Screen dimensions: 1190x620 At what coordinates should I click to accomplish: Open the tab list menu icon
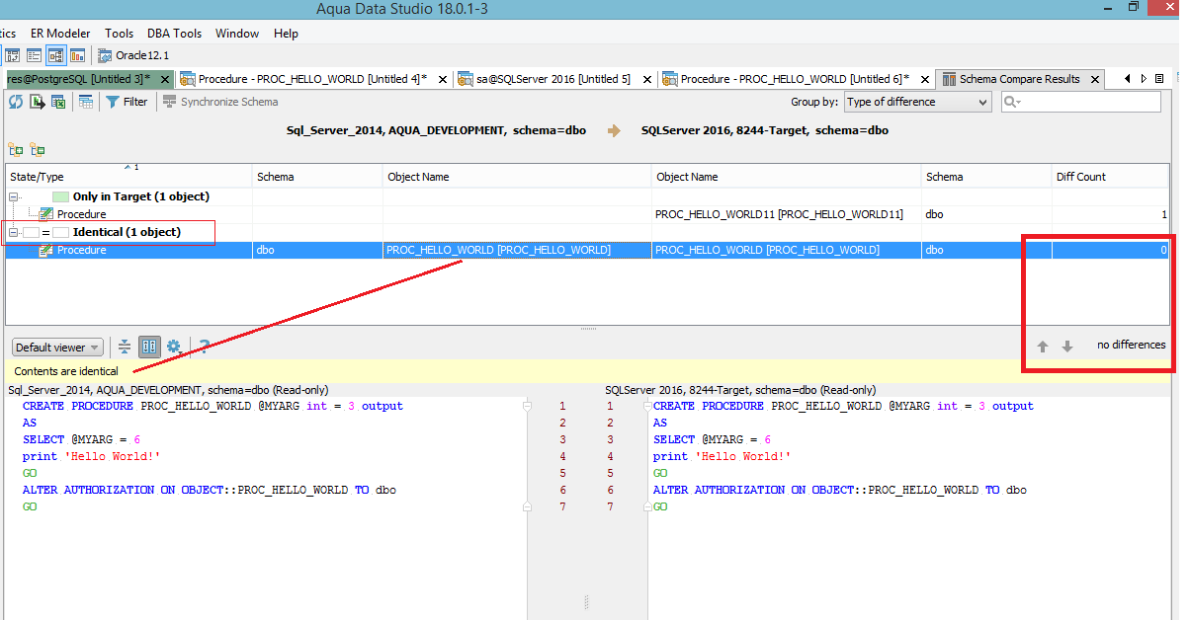coord(1159,79)
